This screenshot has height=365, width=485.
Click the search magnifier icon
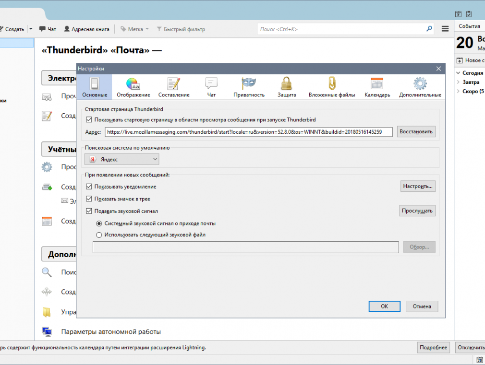click(x=429, y=29)
